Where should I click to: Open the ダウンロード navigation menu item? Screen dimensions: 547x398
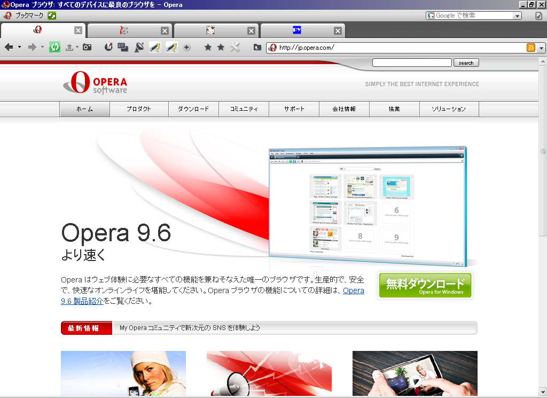(193, 109)
